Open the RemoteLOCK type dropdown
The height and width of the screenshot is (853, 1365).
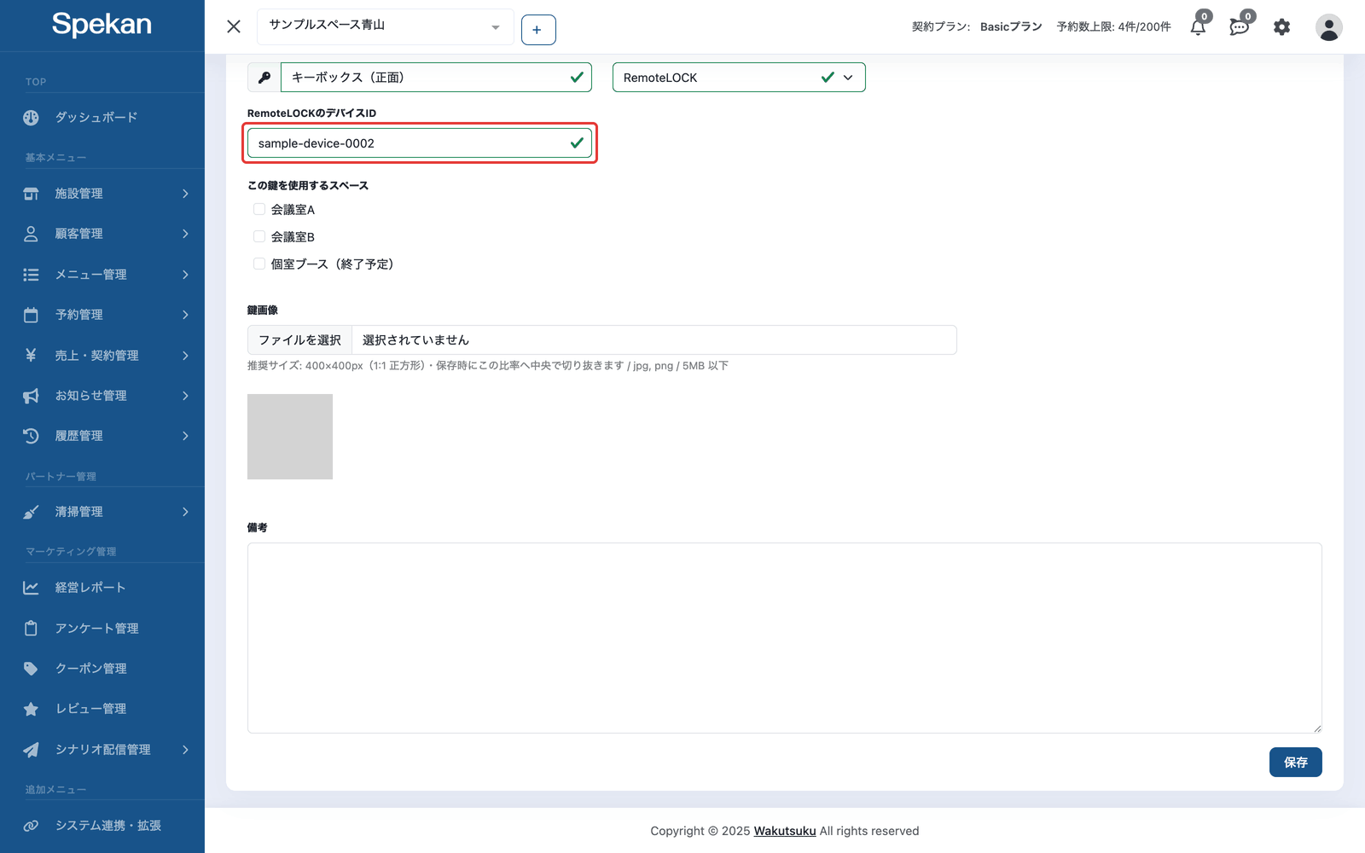(739, 78)
